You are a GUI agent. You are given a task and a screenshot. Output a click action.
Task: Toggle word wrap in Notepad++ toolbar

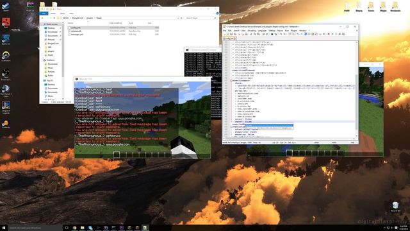298,34
